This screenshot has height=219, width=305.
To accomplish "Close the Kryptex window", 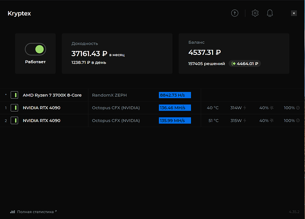I will [294, 13].
